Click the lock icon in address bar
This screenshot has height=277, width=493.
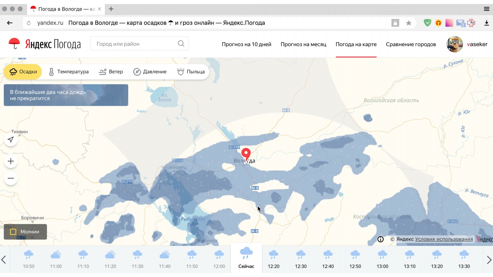[x=395, y=23]
